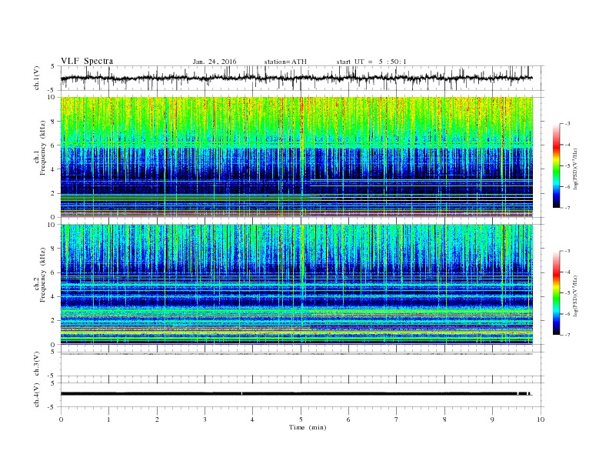The height and width of the screenshot is (471, 609).
Task: Select the "ch.1(V)" waveform axis label
Action: click(x=37, y=78)
